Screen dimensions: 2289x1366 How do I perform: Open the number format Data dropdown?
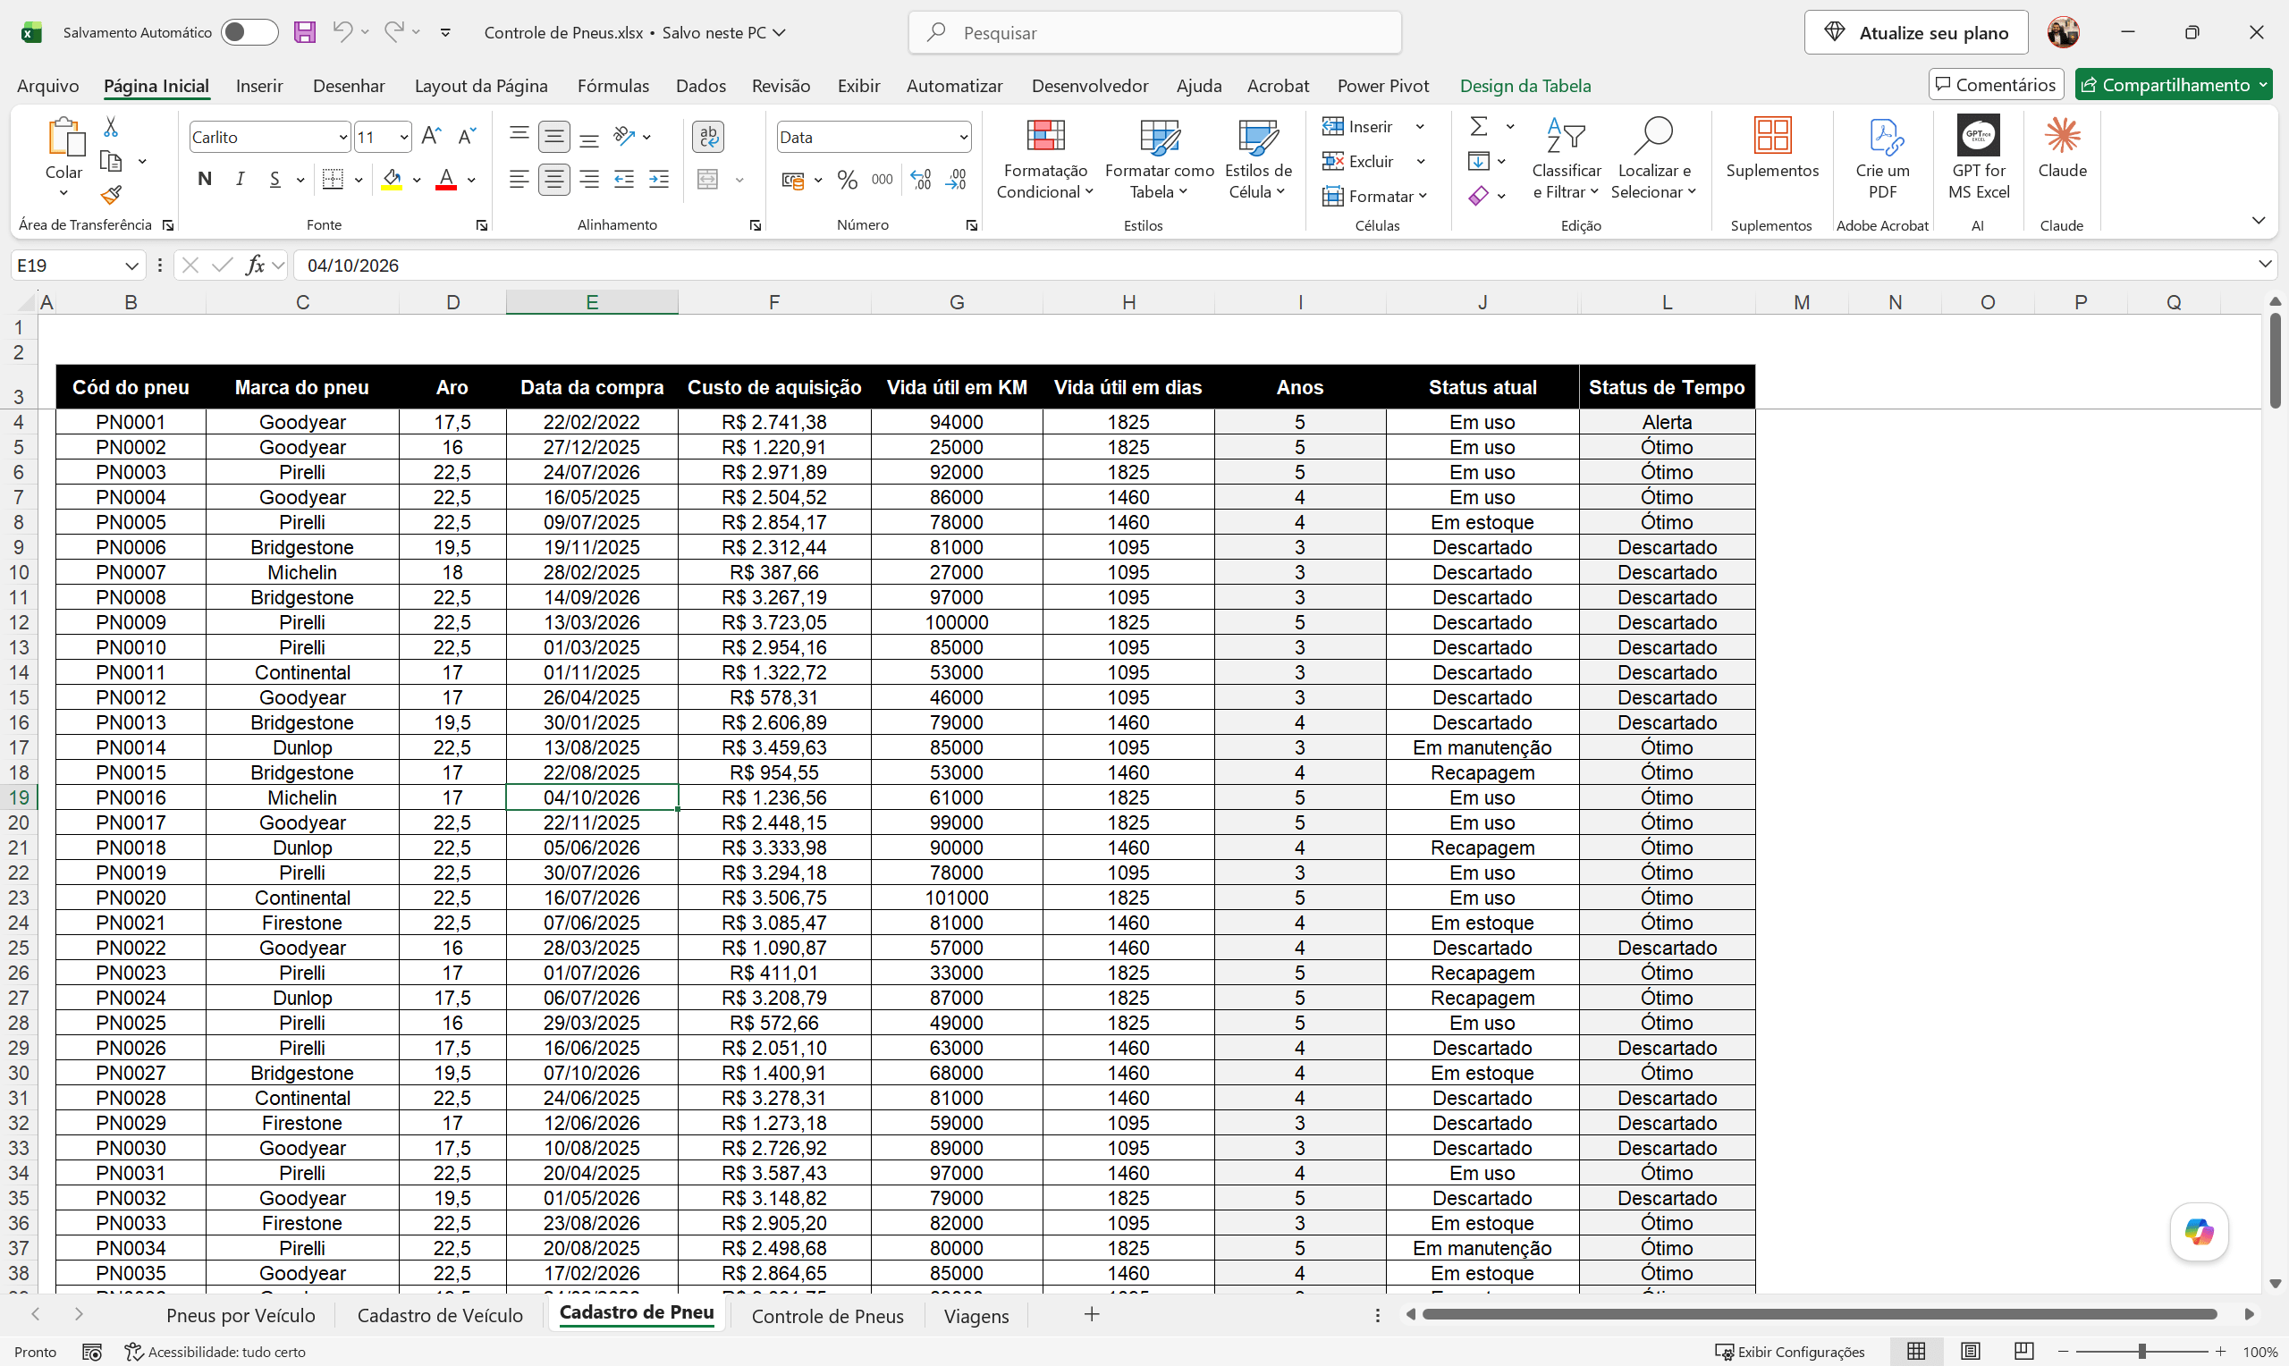(x=963, y=137)
